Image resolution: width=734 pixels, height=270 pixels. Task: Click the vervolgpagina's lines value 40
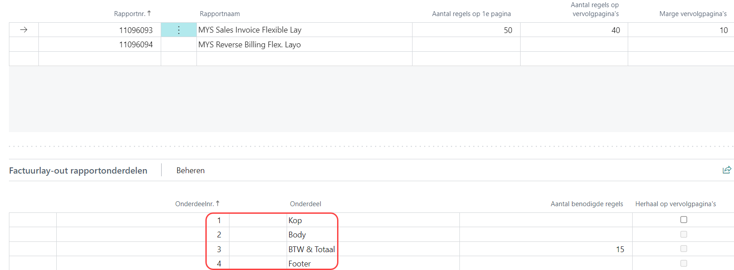point(615,30)
